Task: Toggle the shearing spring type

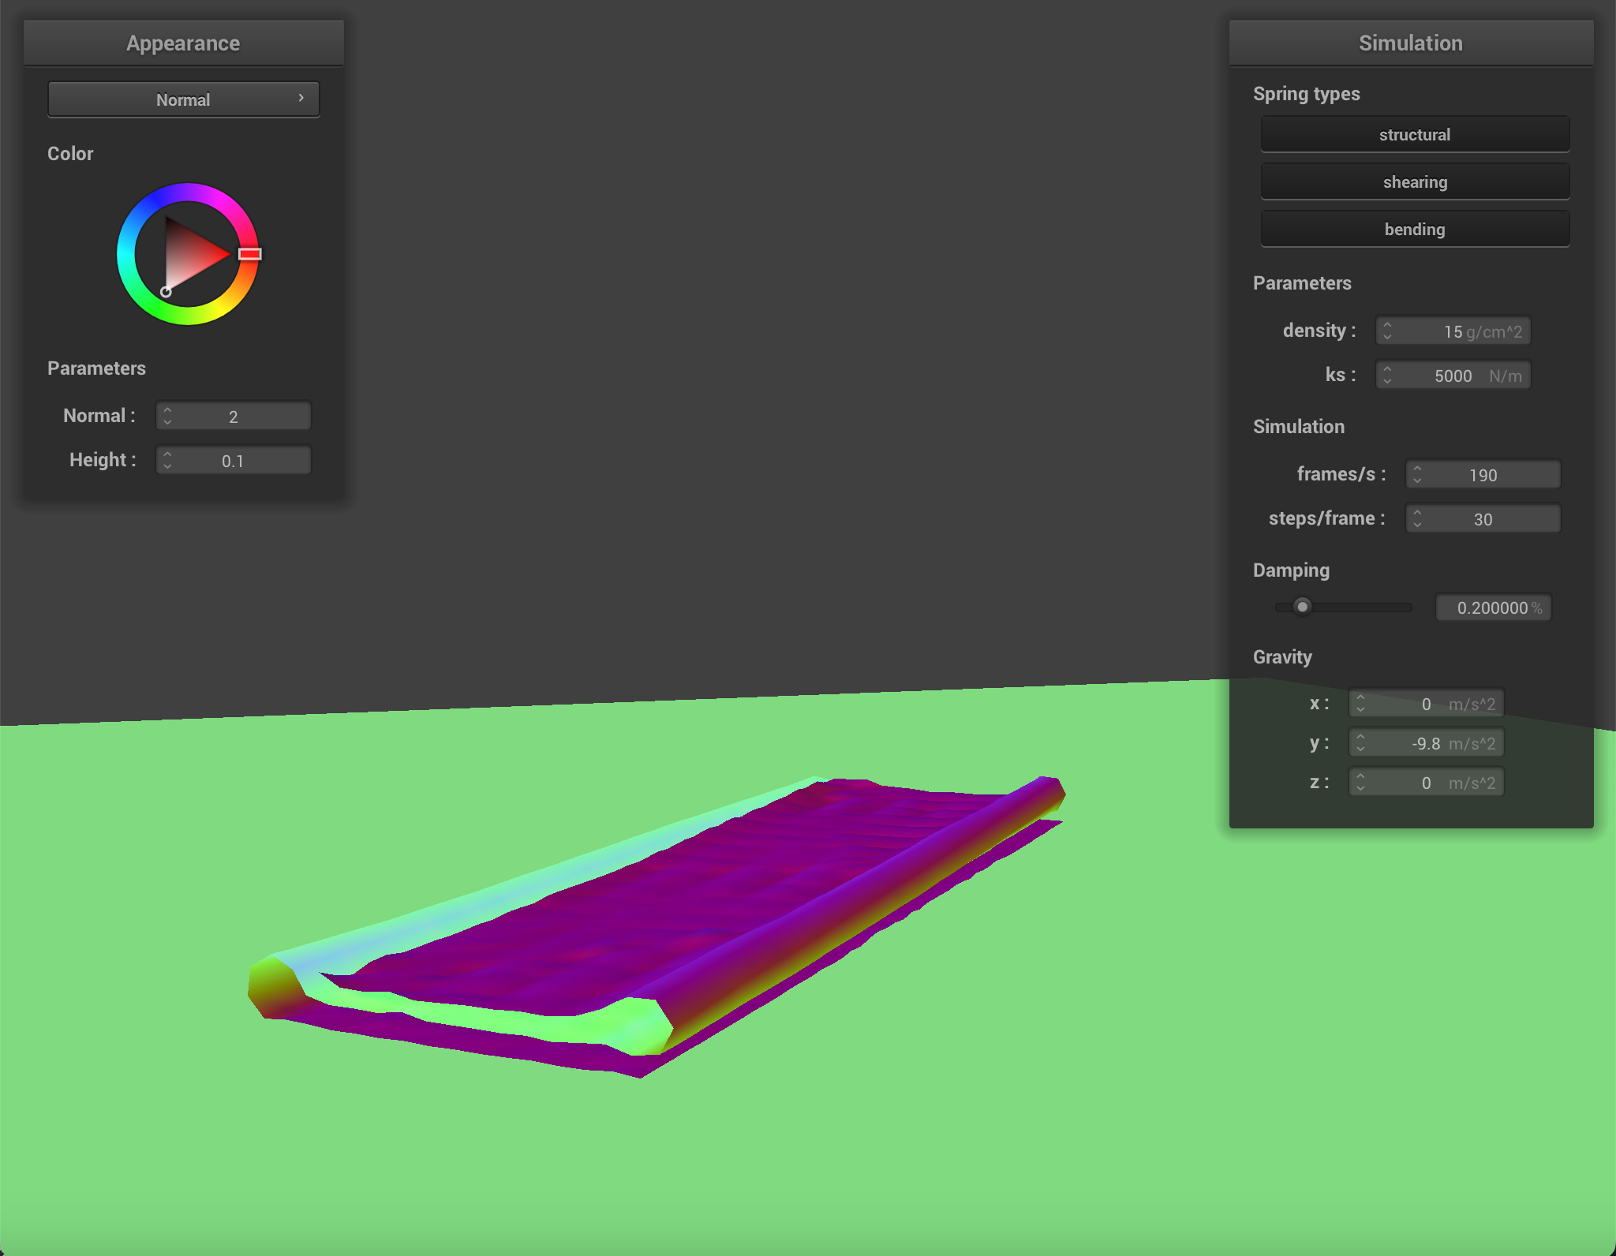Action: pyautogui.click(x=1415, y=181)
